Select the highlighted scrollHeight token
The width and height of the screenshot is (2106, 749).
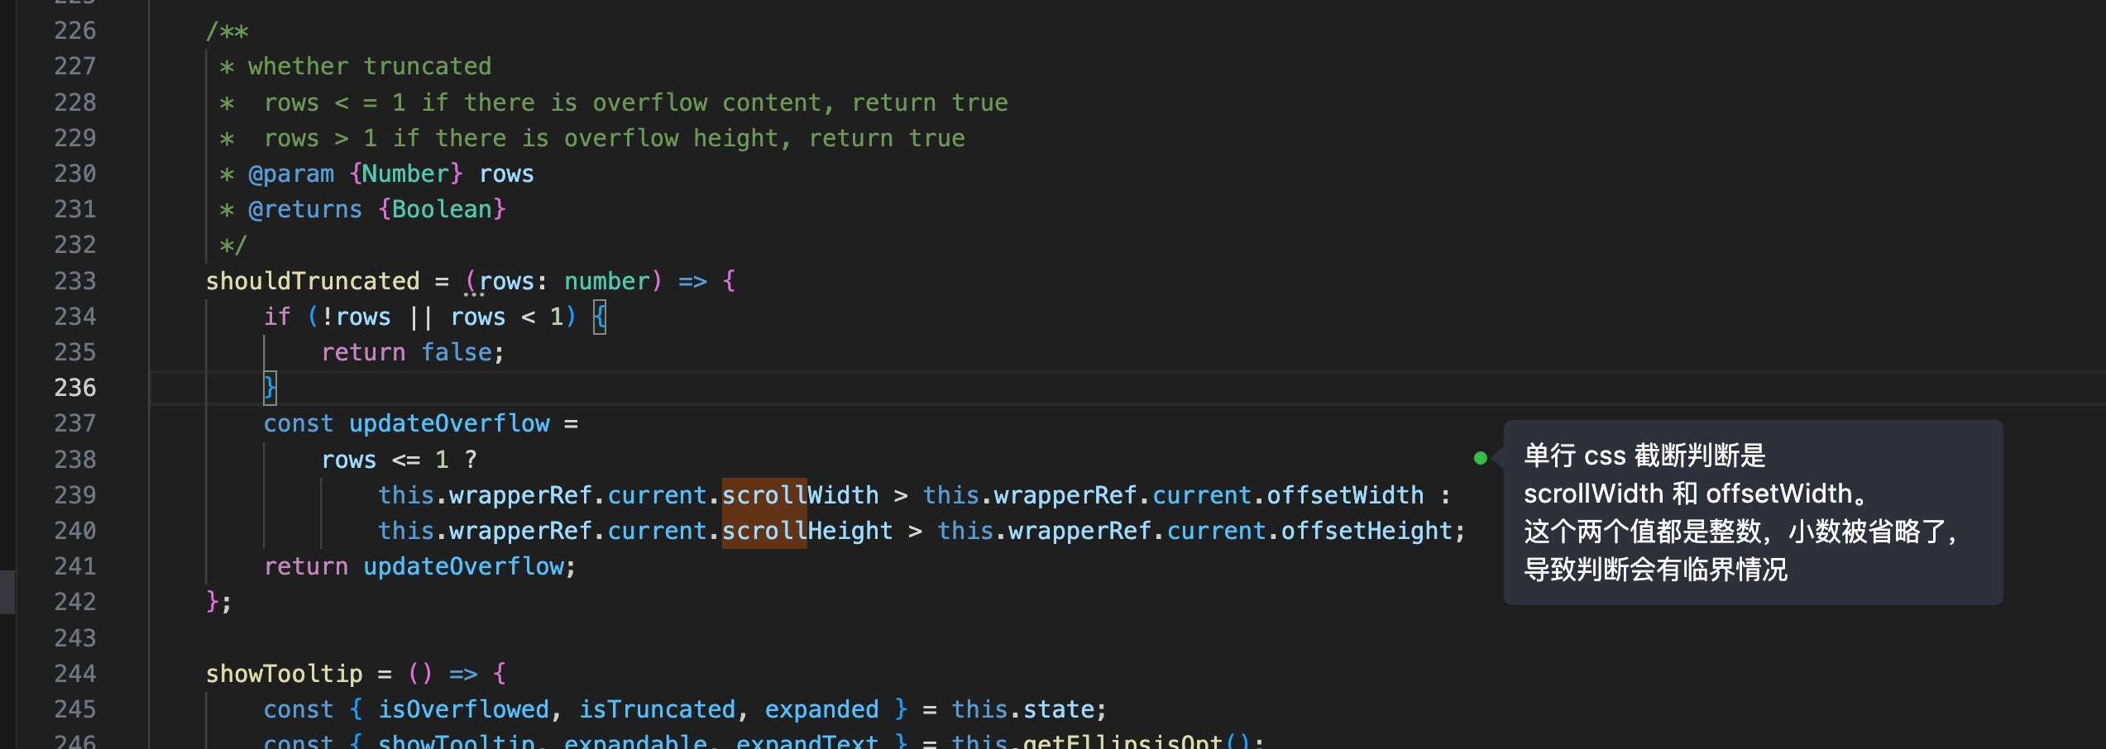[x=764, y=530]
